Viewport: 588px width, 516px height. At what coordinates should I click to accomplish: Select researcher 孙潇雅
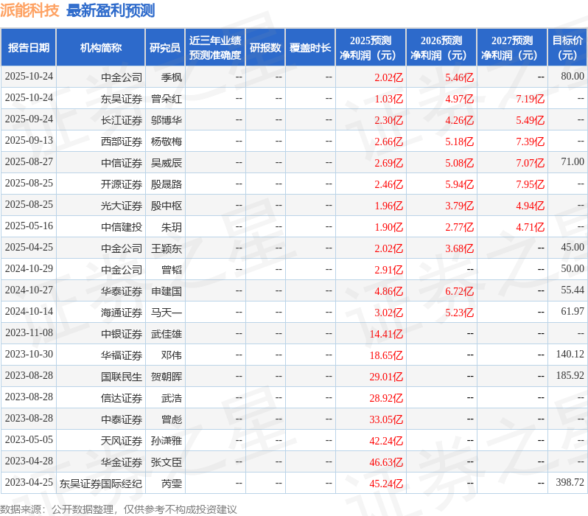167,441
